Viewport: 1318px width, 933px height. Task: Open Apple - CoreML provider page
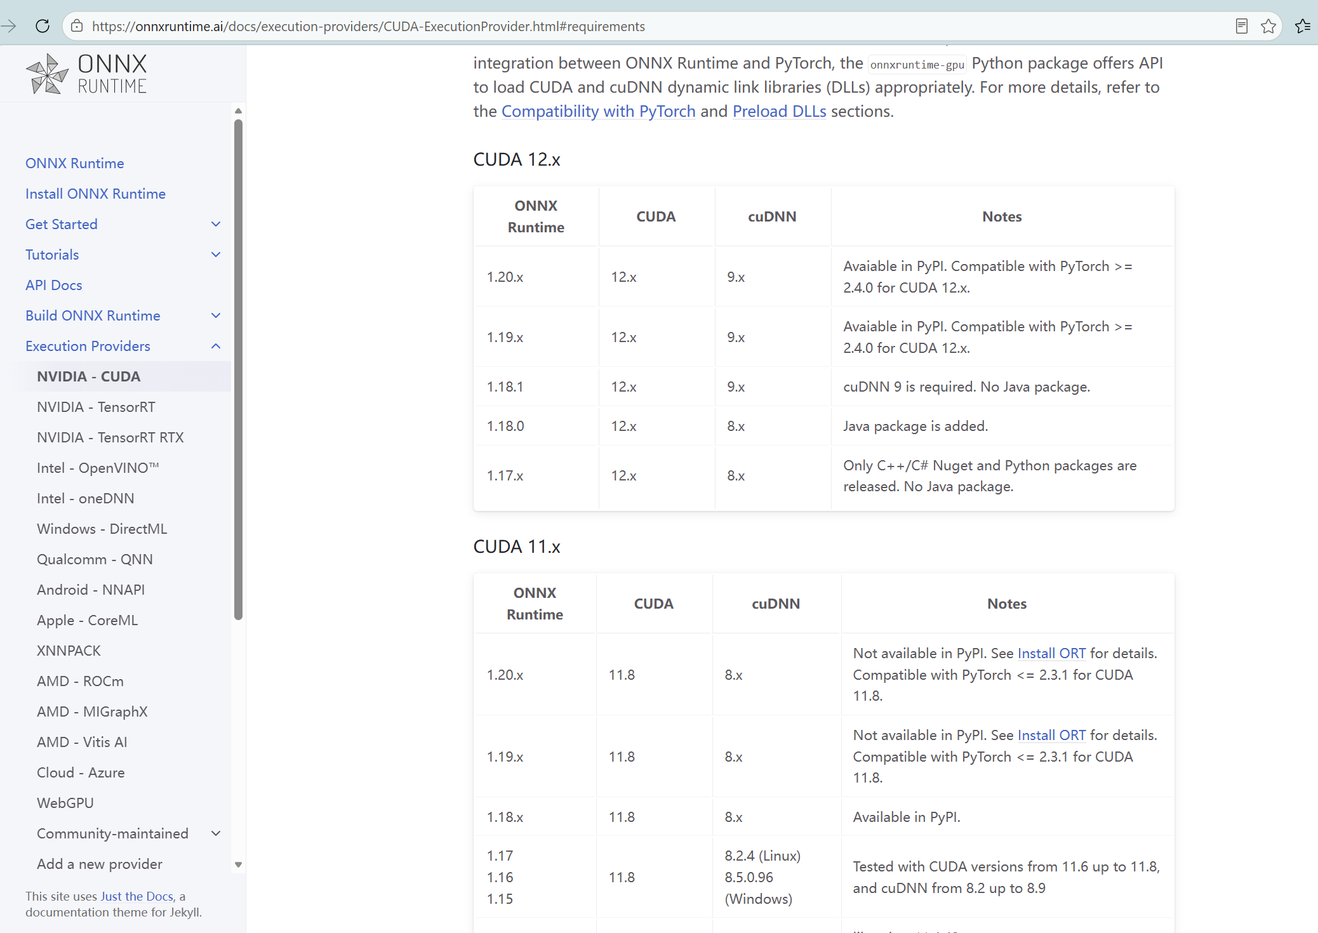88,620
